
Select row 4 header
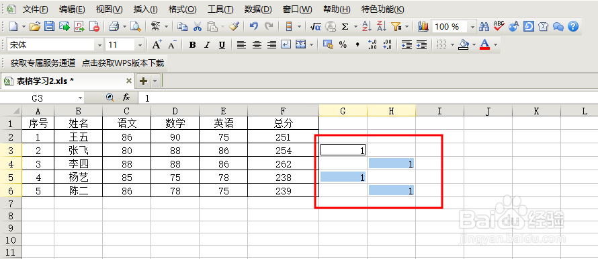[x=11, y=164]
